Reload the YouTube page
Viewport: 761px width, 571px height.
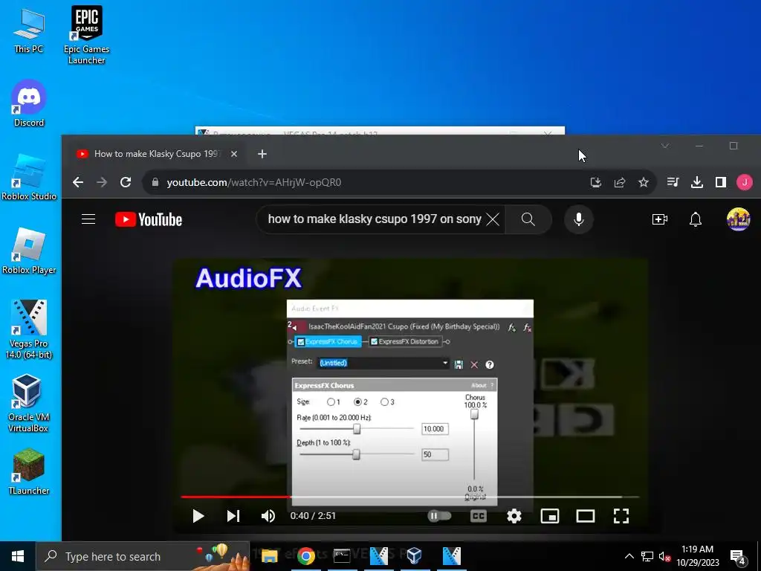tap(126, 182)
